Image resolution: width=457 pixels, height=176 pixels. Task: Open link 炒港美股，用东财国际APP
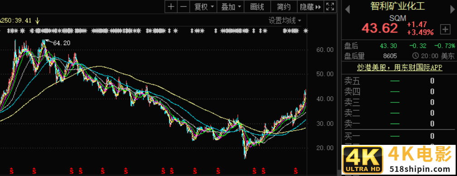coord(399,68)
